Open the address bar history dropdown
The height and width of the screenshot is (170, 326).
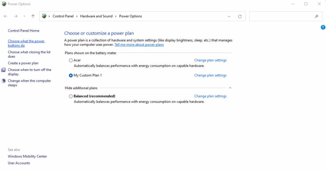tap(229, 16)
